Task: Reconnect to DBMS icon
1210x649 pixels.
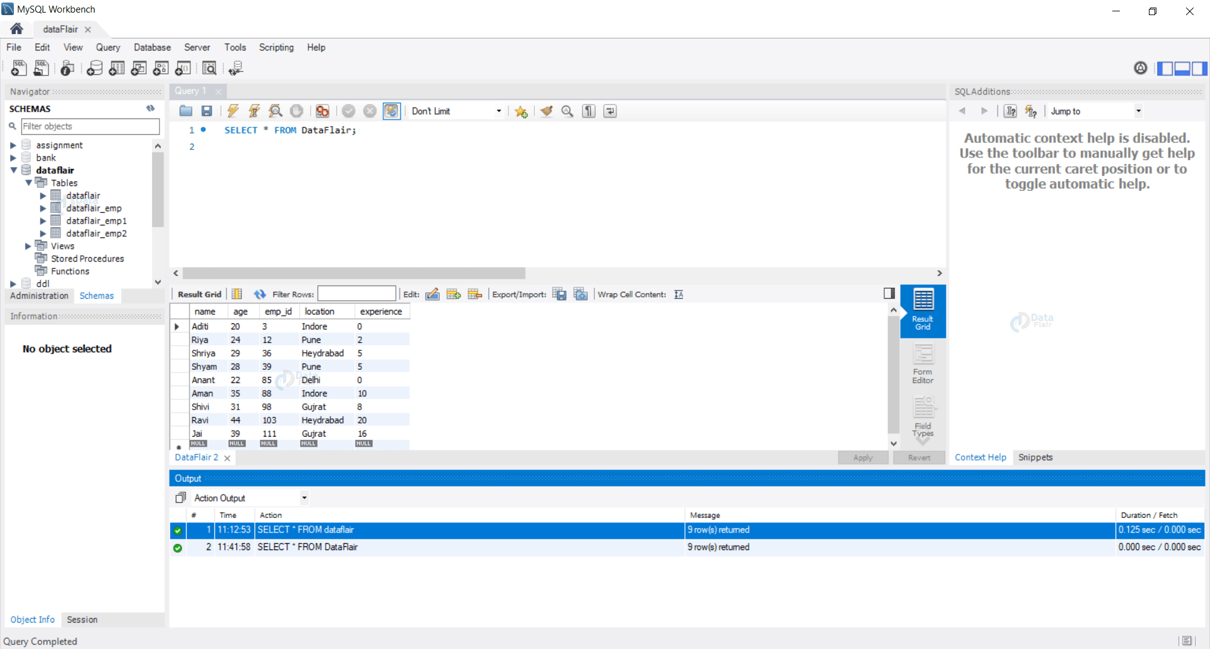Action: pos(236,68)
